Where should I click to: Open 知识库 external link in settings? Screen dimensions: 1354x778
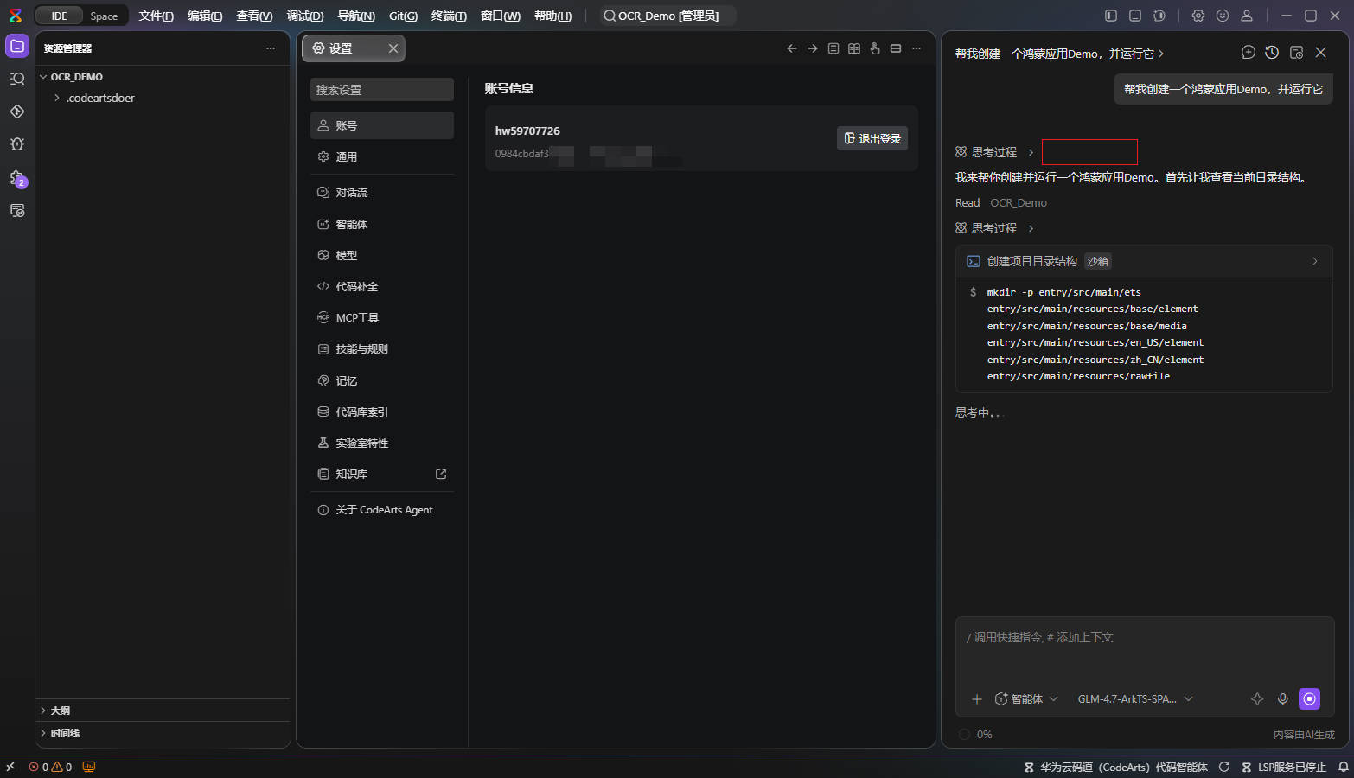441,474
